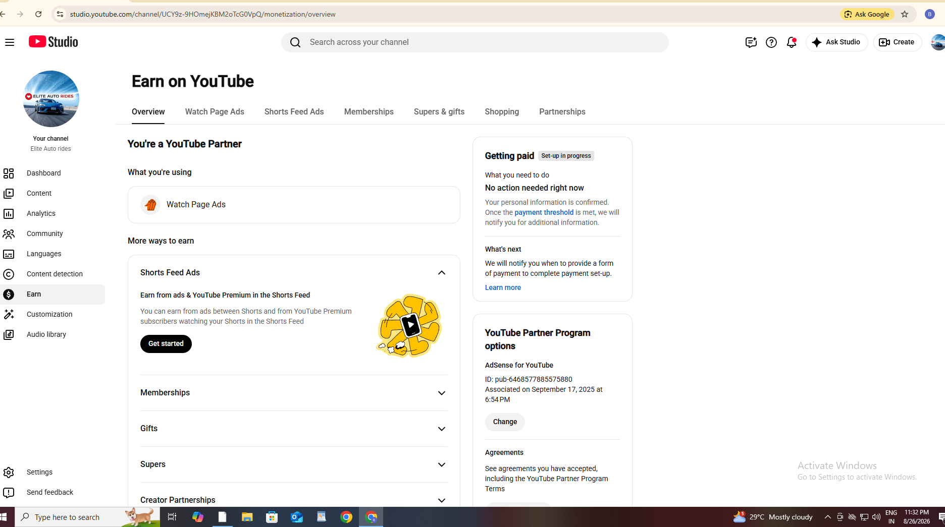Focus the Search across your channel field
This screenshot has width=945, height=527.
[475, 42]
